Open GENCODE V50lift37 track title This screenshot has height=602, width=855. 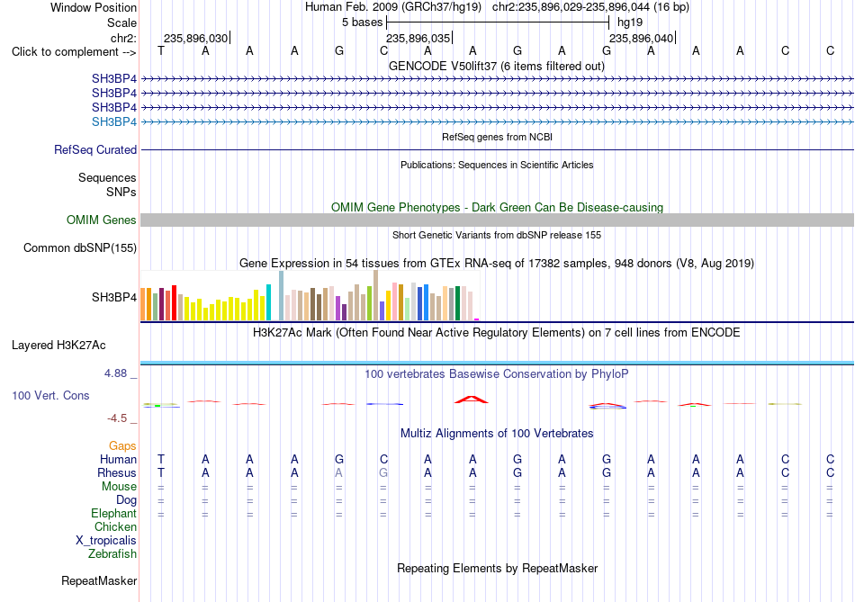pos(497,66)
